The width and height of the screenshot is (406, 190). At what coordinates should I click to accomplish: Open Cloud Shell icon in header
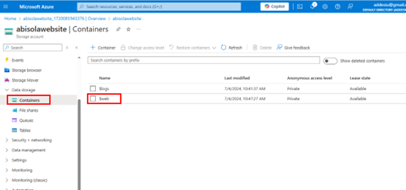(x=300, y=7)
